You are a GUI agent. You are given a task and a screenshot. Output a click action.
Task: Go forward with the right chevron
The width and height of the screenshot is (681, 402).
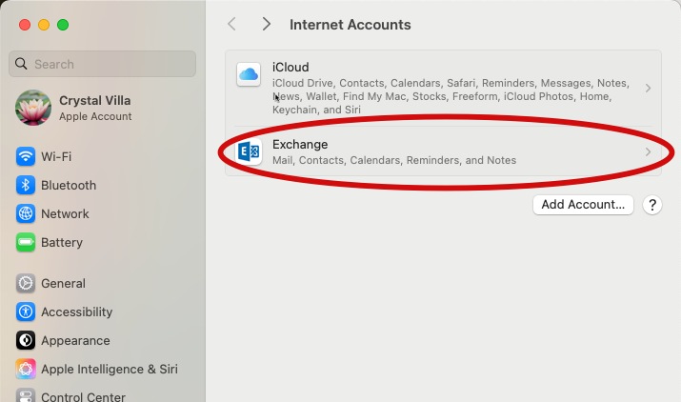pyautogui.click(x=267, y=25)
